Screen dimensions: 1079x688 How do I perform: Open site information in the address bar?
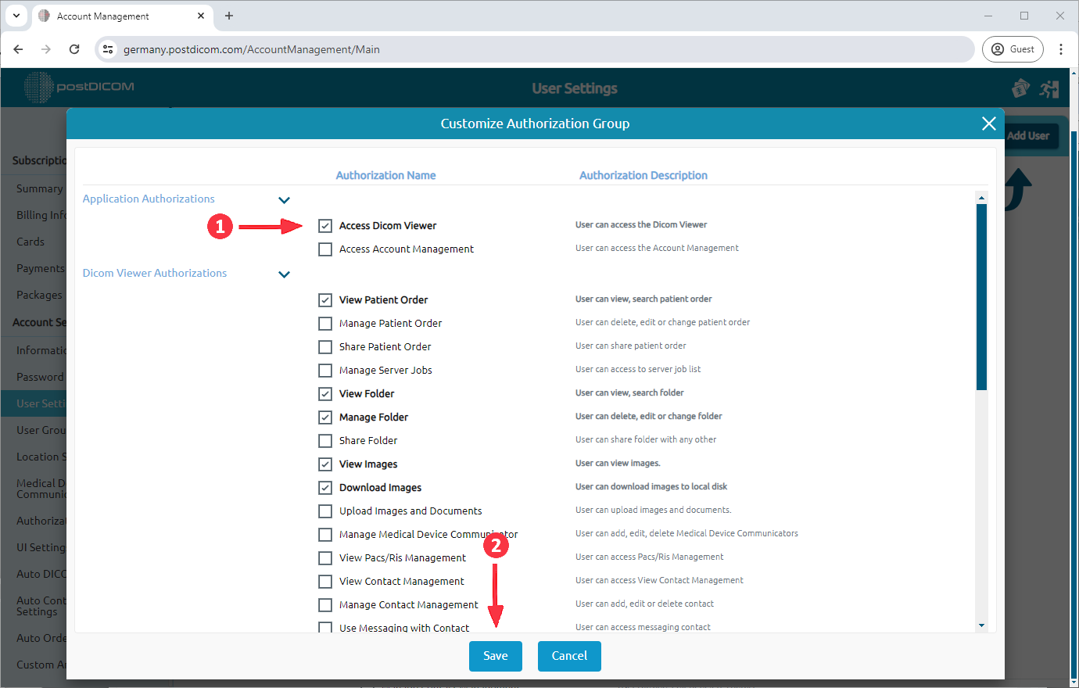coord(107,48)
